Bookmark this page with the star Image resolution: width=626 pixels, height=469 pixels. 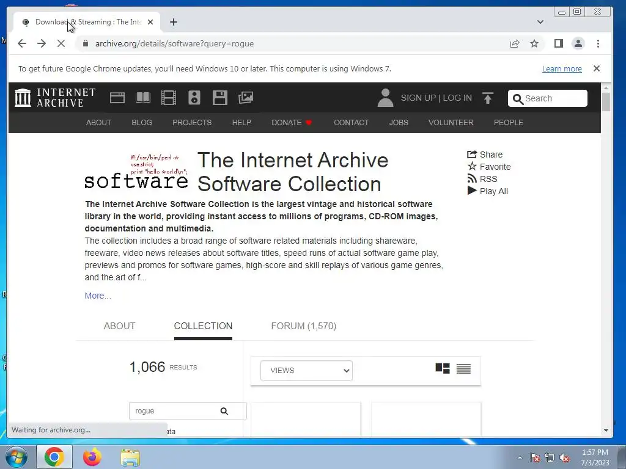click(x=534, y=43)
